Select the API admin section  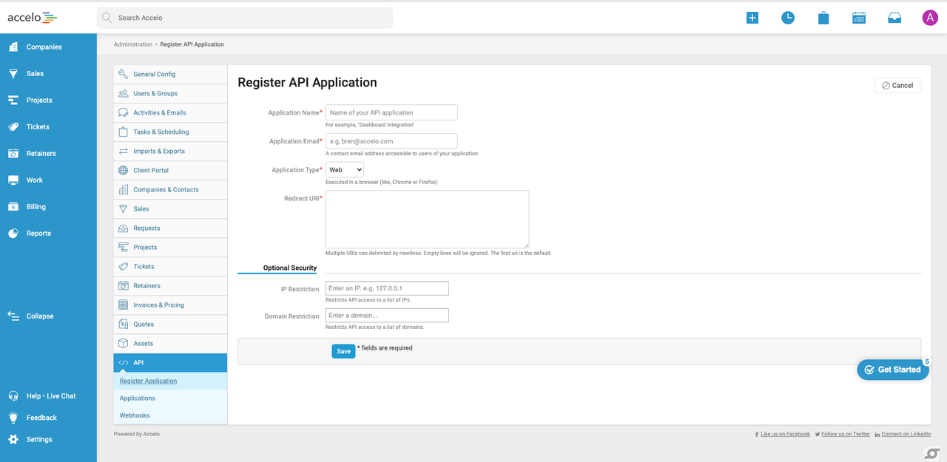pyautogui.click(x=170, y=363)
